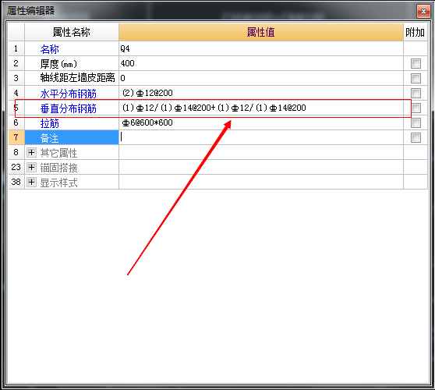Select the 轴线距左墙皮距离 label
The width and height of the screenshot is (435, 390).
click(x=77, y=78)
